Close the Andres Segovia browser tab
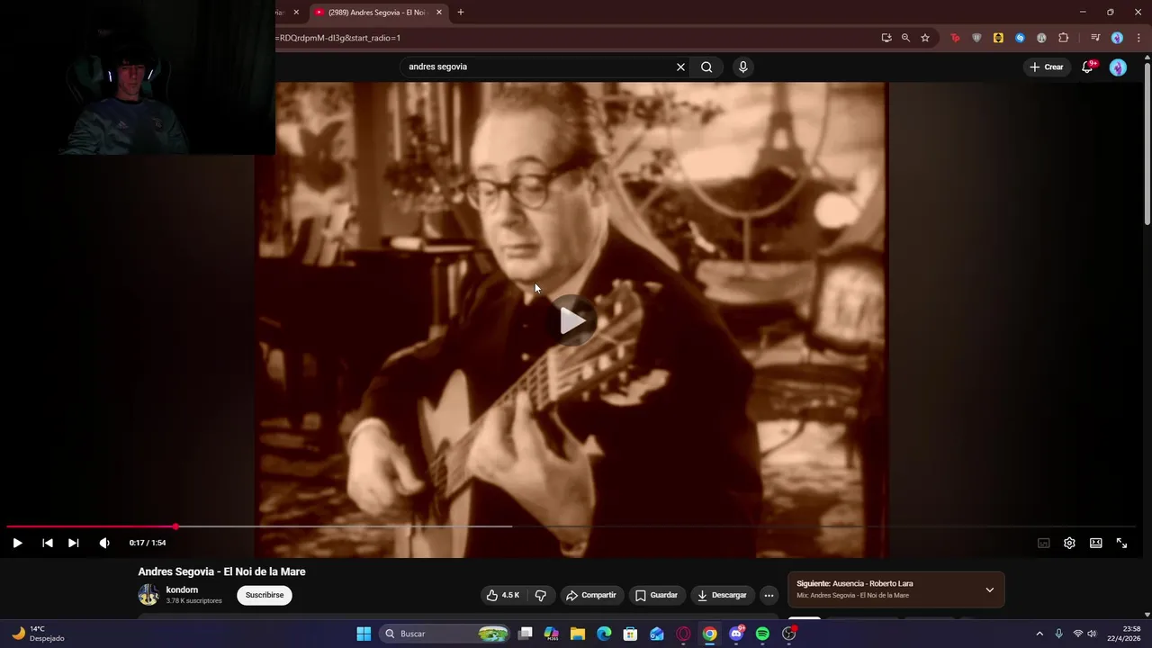Screen dimensions: 1152x648 pyautogui.click(x=439, y=13)
